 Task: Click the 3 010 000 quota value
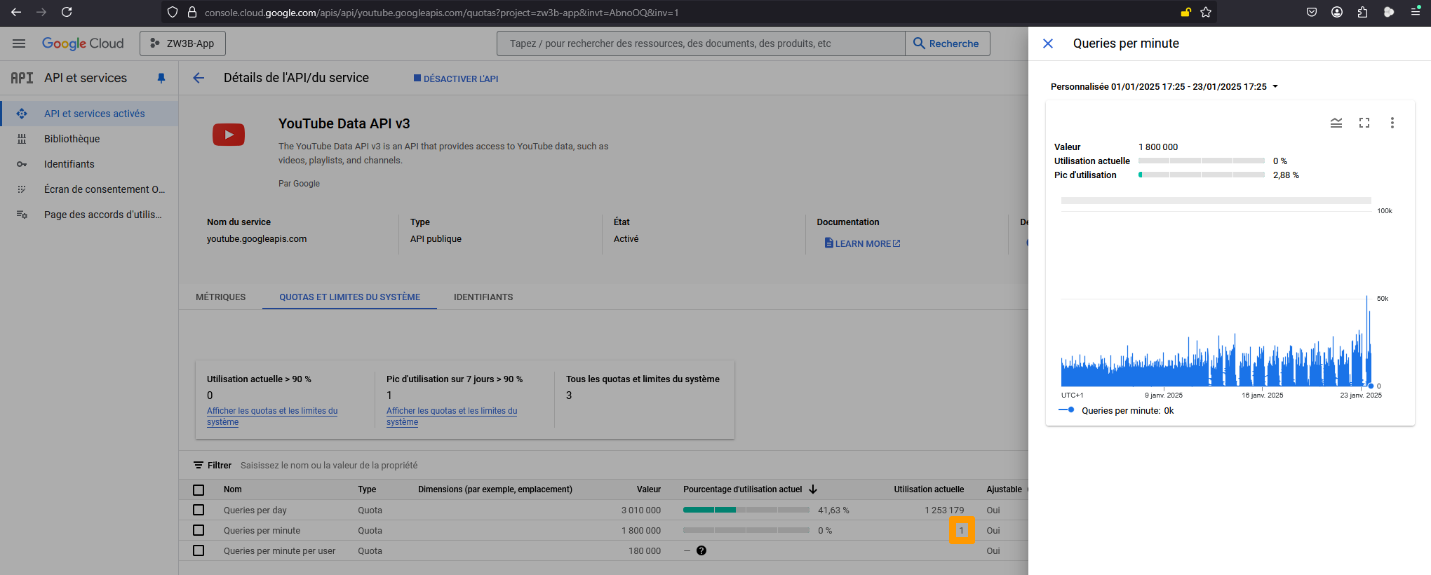click(x=641, y=510)
